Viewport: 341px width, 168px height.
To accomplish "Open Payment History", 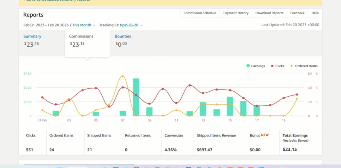I will tap(236, 13).
